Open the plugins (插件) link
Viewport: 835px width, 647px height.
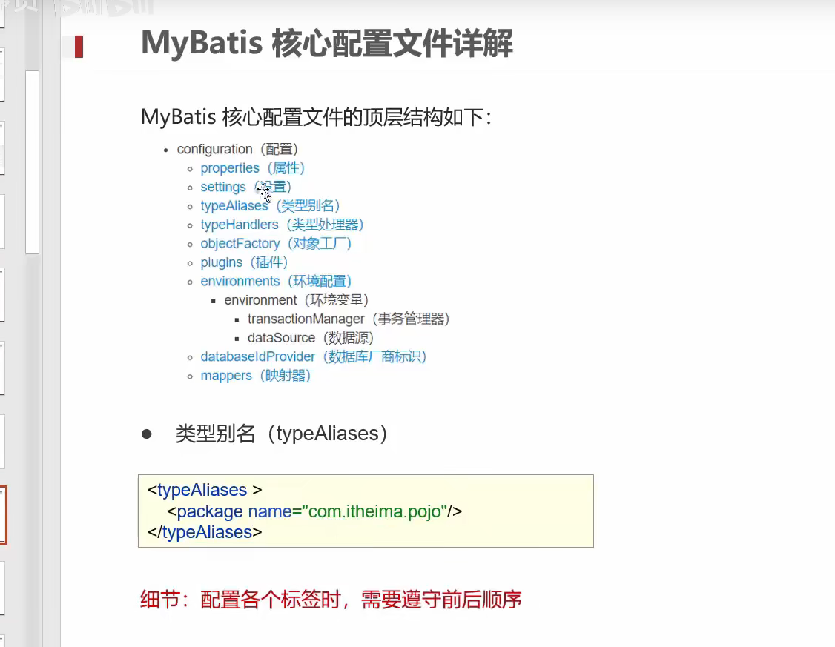pos(244,262)
